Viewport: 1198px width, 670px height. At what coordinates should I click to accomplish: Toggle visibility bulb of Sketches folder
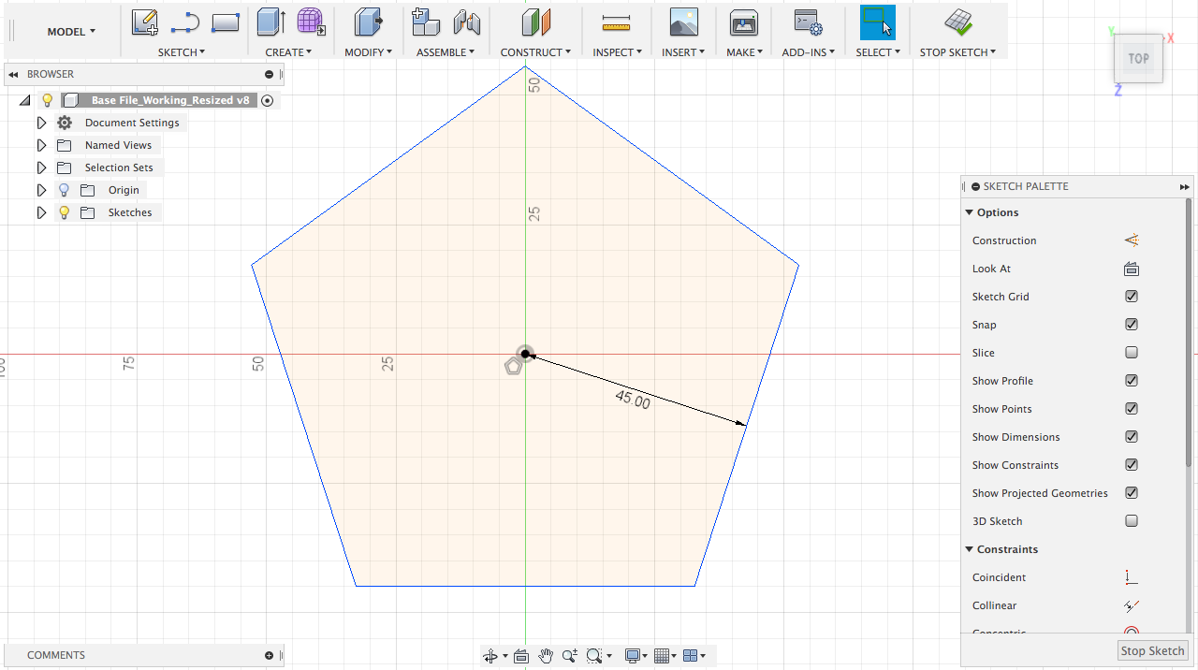(64, 212)
